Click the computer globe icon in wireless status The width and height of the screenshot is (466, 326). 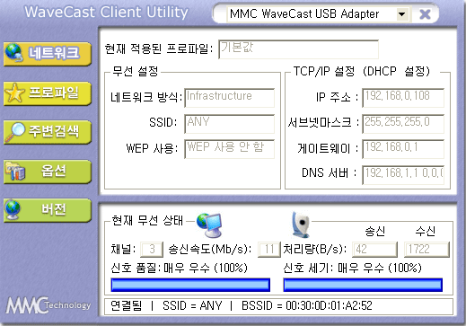209,225
